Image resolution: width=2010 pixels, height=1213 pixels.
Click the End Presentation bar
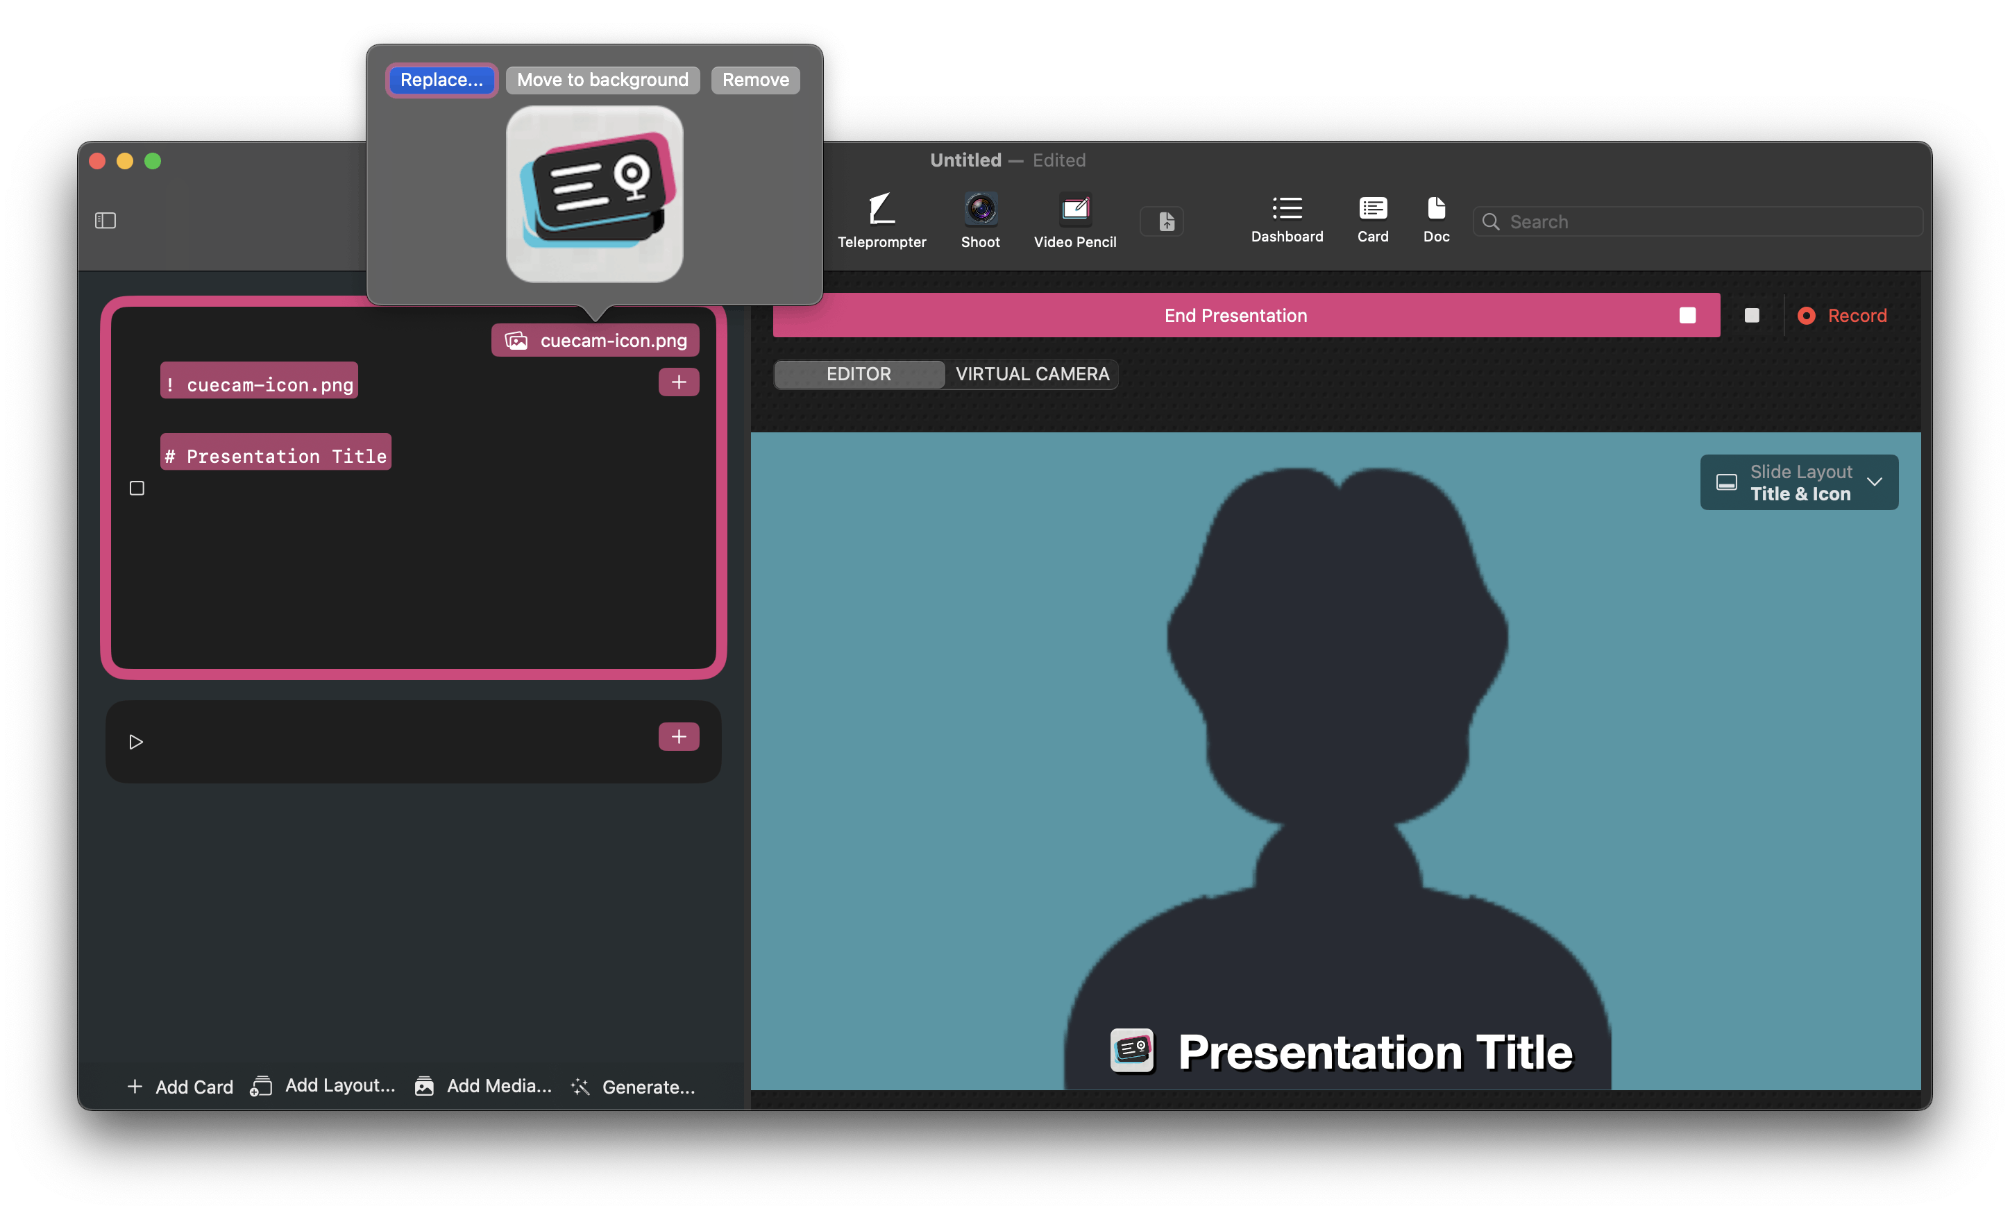tap(1235, 316)
